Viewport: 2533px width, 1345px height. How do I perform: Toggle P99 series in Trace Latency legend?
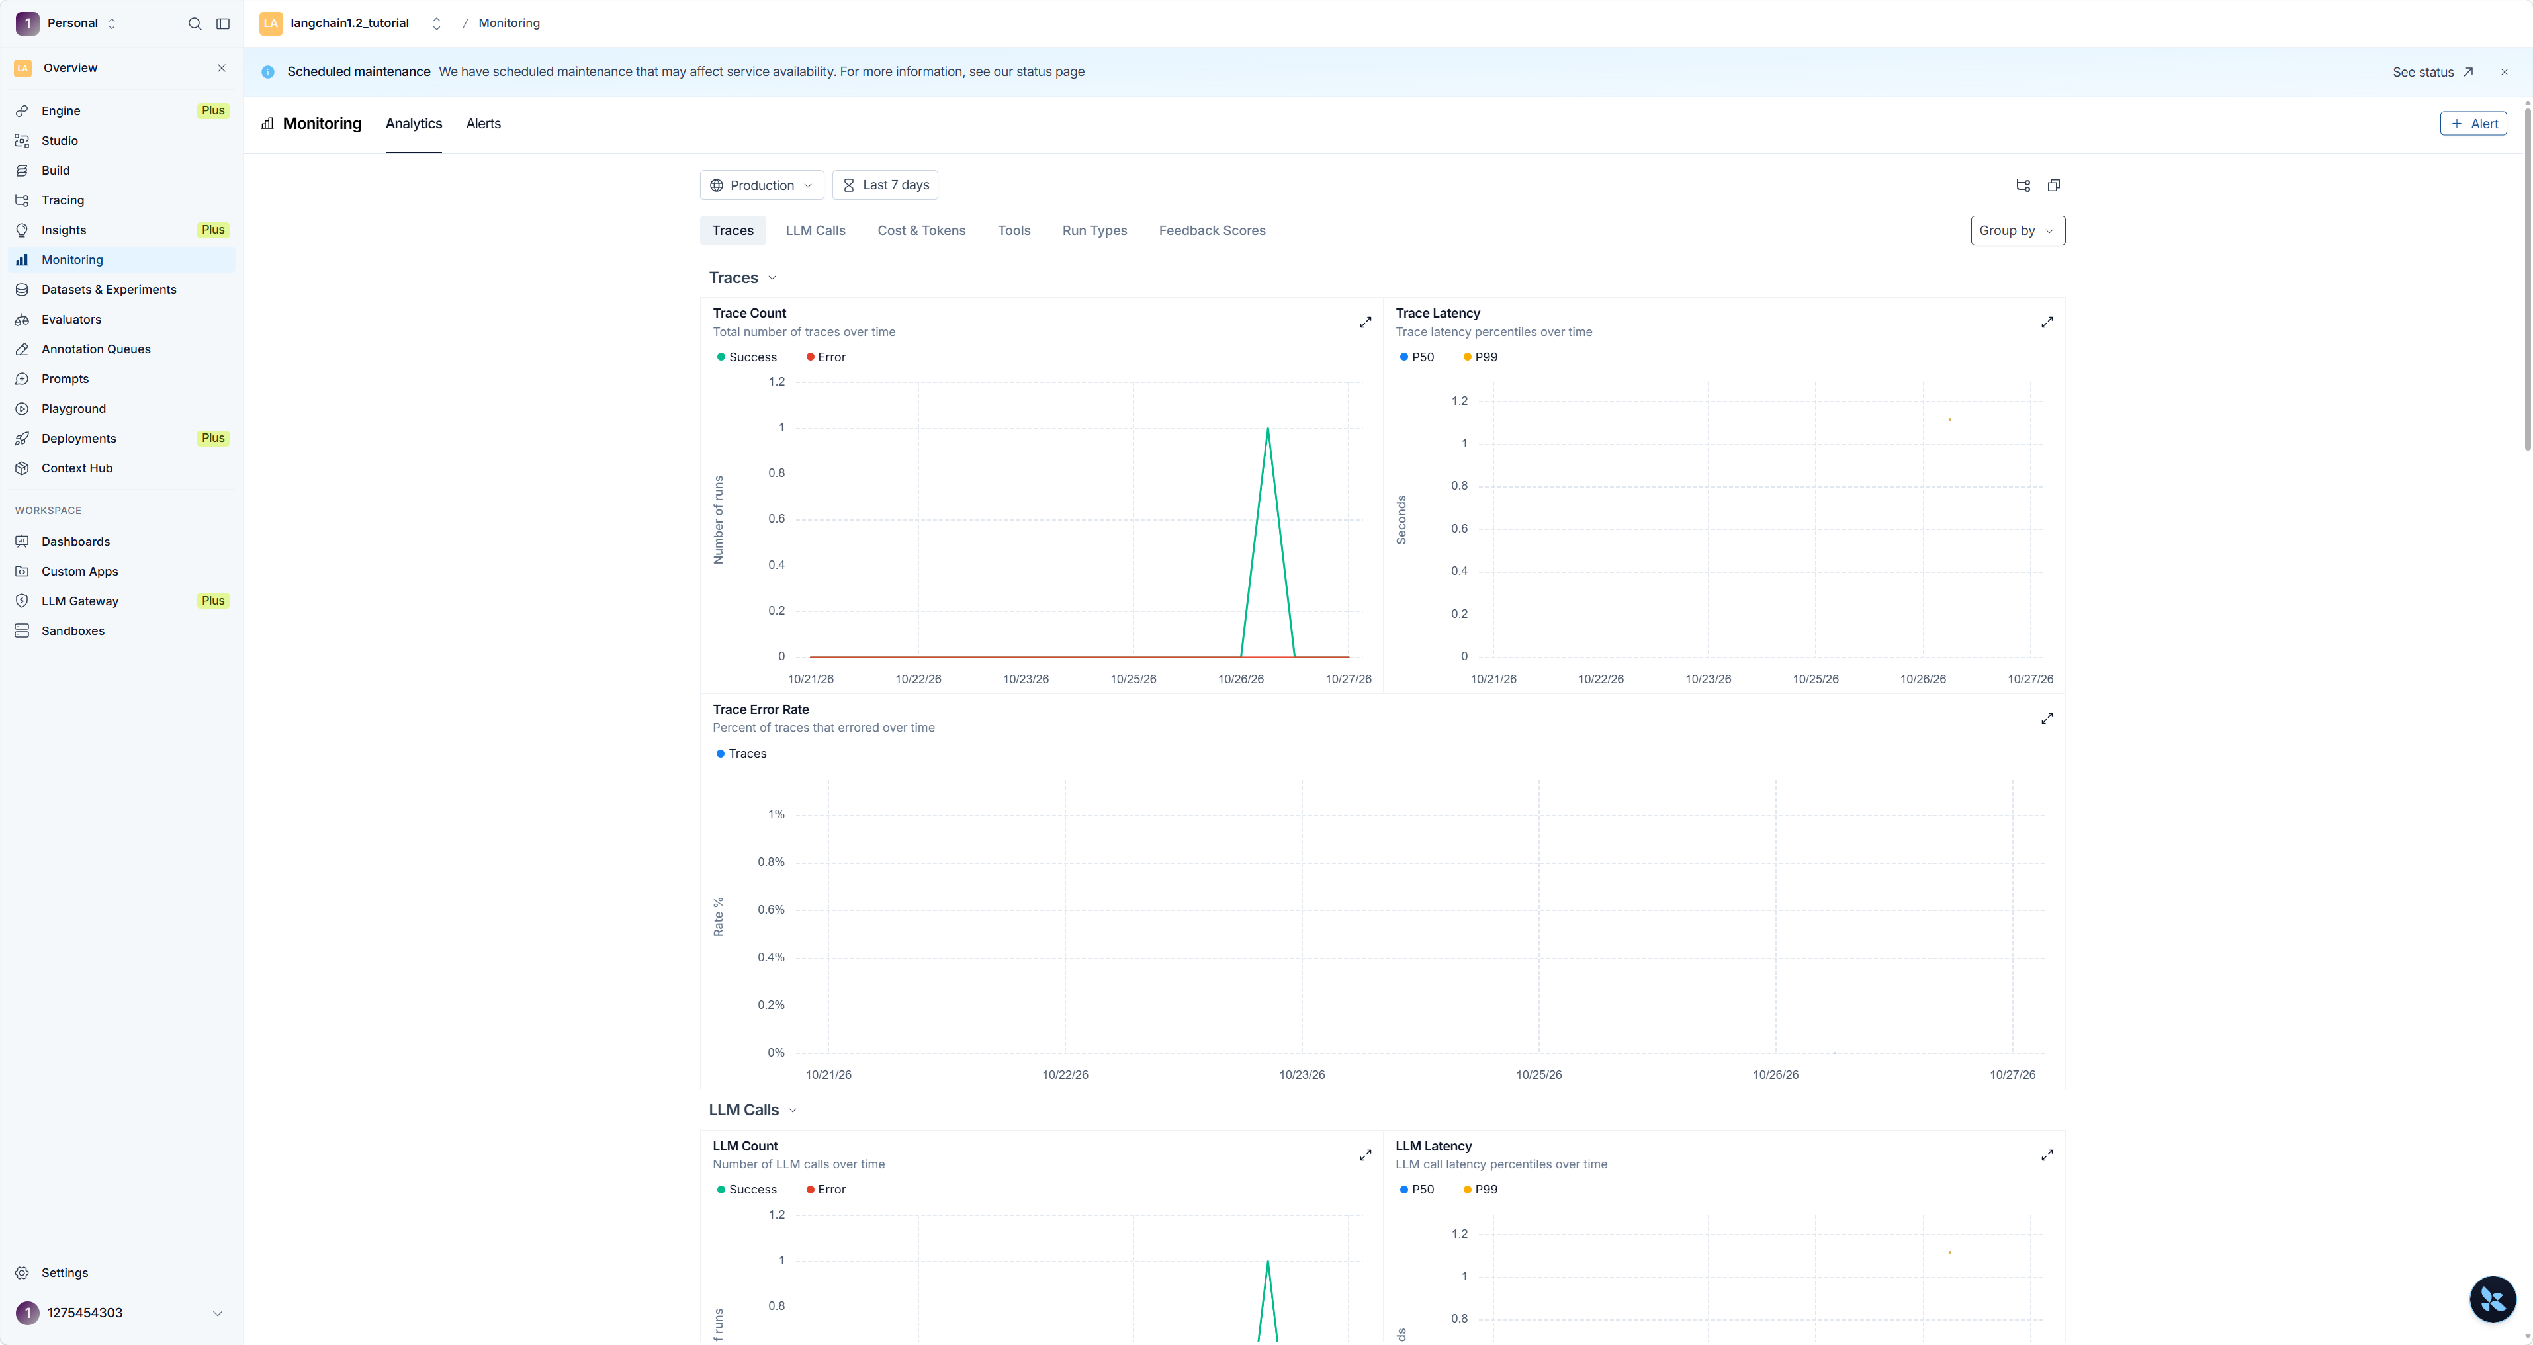[1481, 357]
